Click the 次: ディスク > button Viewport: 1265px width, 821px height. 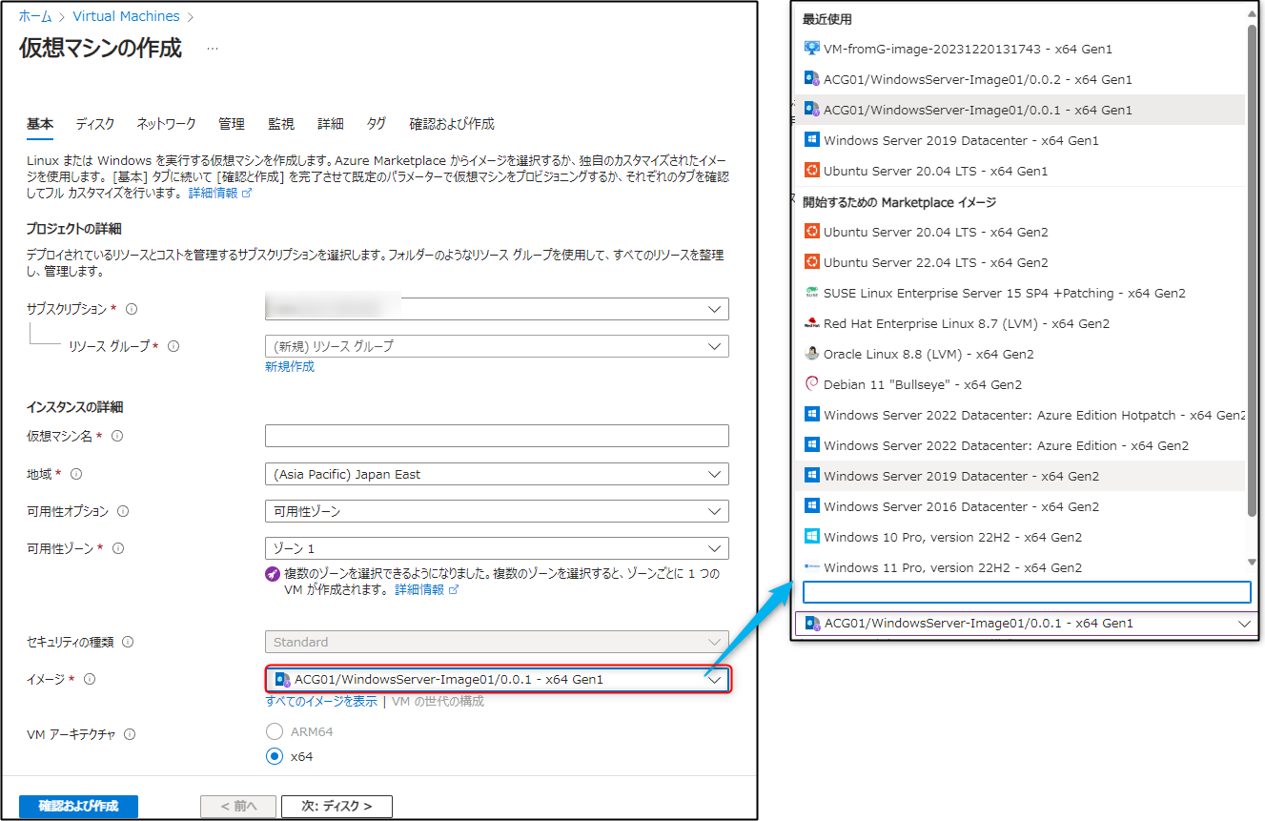pyautogui.click(x=337, y=807)
